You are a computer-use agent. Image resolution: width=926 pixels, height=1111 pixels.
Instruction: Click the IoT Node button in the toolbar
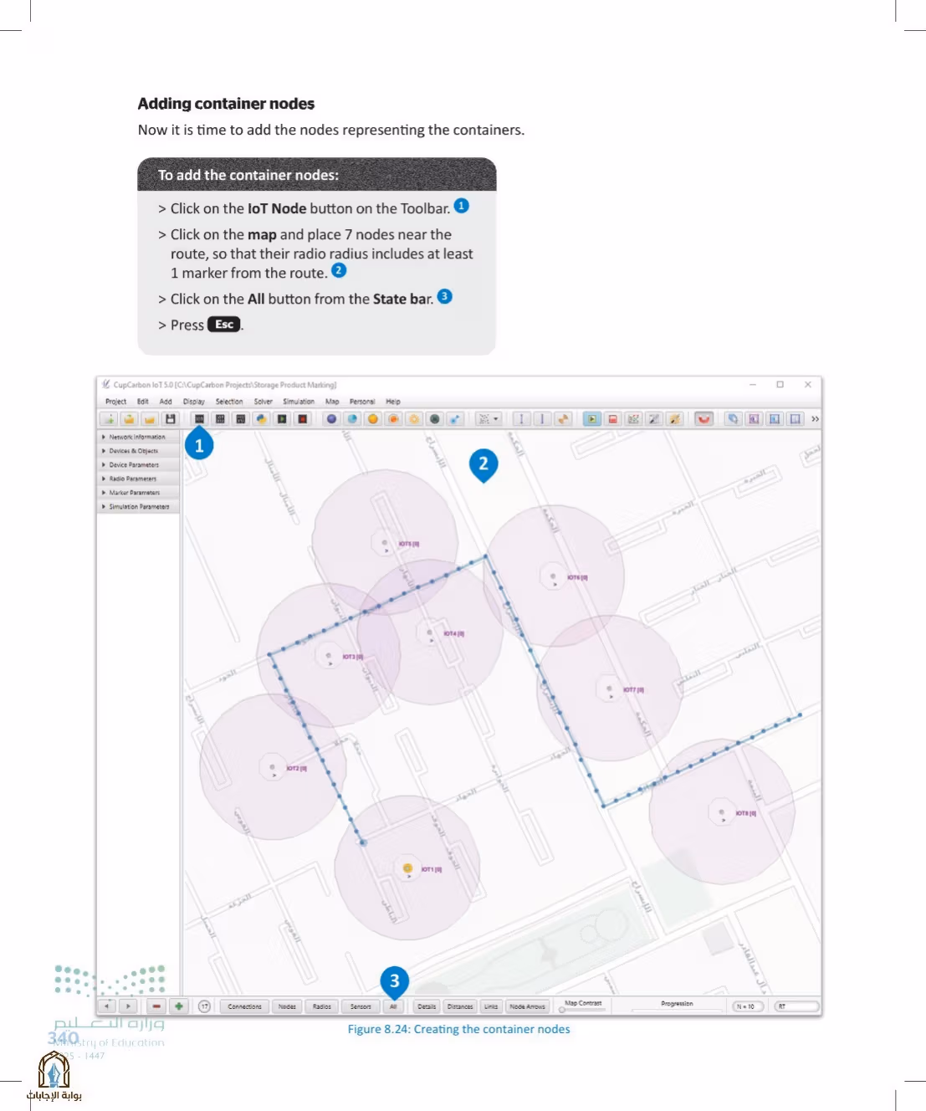coord(199,419)
